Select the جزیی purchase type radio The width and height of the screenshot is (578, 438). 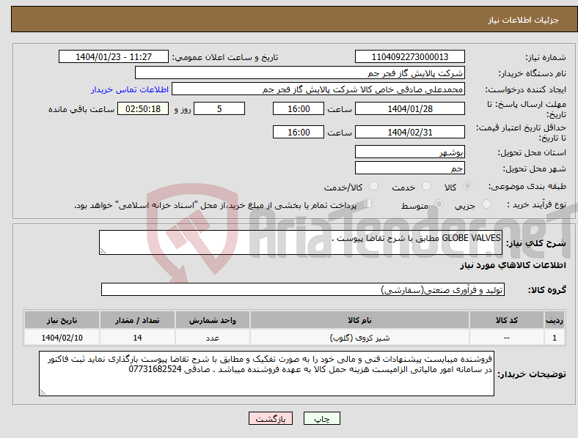486,204
